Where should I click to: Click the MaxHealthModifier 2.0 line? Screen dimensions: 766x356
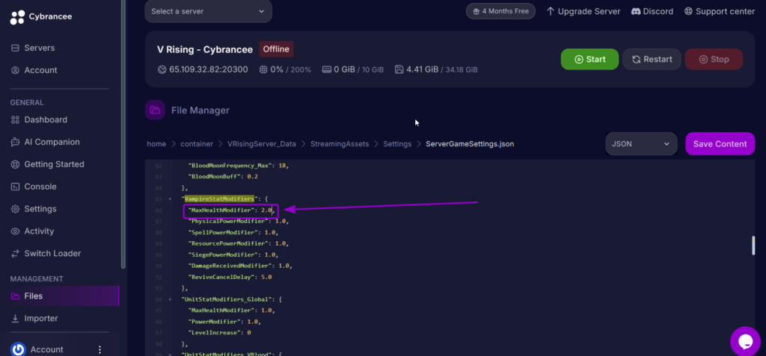(232, 210)
